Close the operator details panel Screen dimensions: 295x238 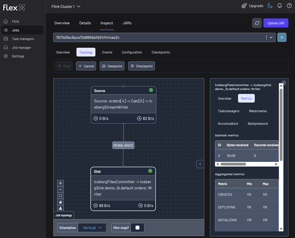[x=284, y=83]
